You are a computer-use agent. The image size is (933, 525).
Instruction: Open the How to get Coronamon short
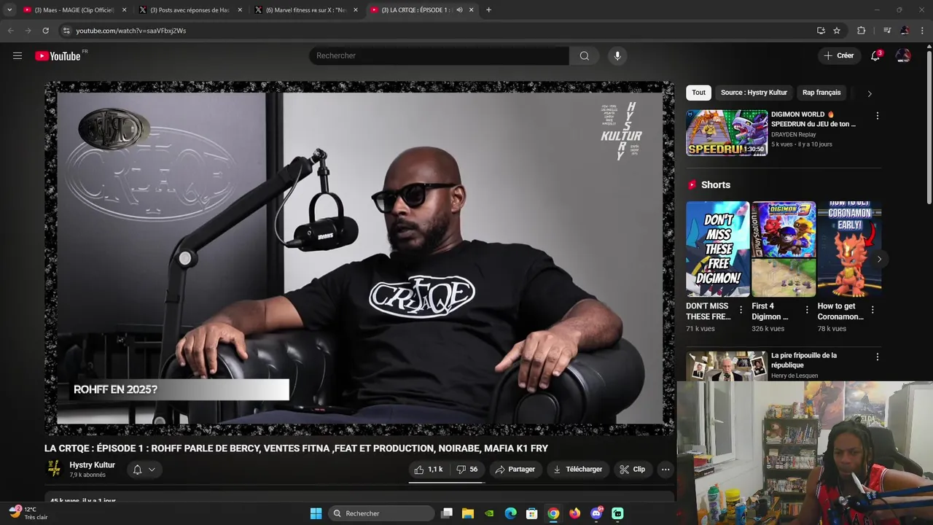coord(849,249)
